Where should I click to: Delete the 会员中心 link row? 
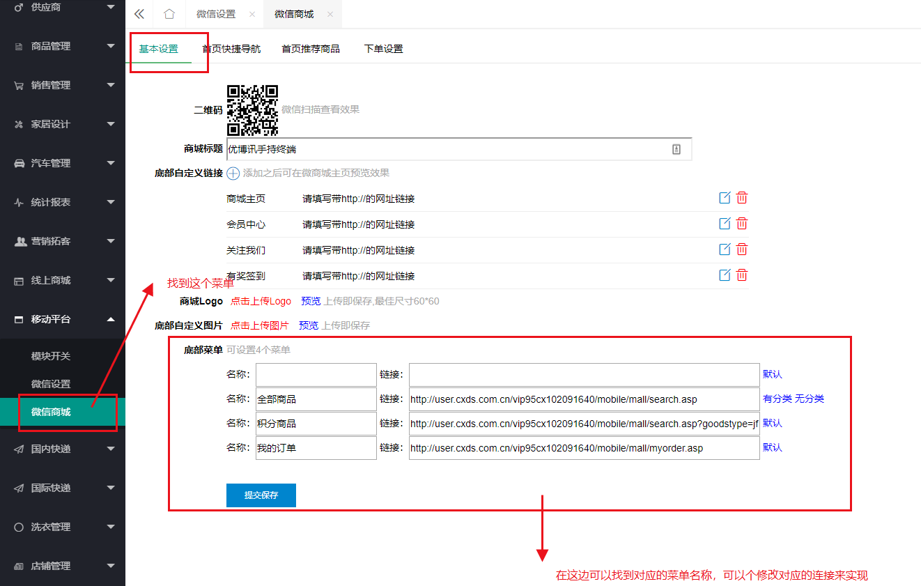pyautogui.click(x=742, y=224)
